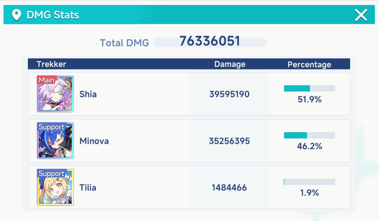This screenshot has width=379, height=221.
Task: Click Shia's damage value 39595190
Action: coord(229,94)
